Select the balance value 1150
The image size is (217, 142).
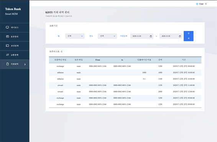coord(160,85)
